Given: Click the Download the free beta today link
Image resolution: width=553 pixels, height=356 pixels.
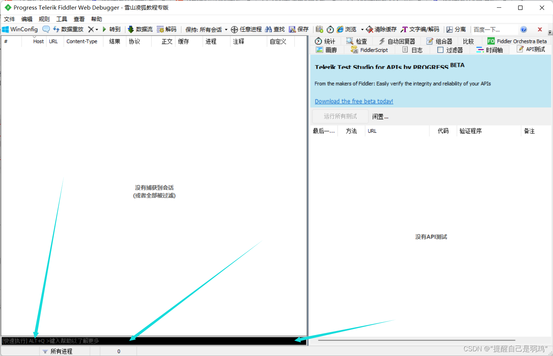Looking at the screenshot, I should pyautogui.click(x=354, y=101).
